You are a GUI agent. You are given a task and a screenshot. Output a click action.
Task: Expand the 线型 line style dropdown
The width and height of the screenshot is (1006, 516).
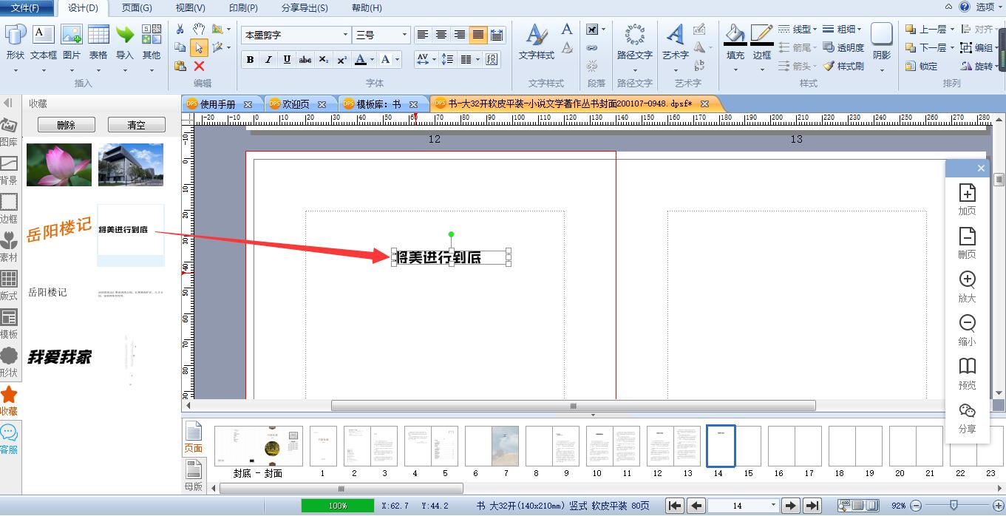[815, 29]
